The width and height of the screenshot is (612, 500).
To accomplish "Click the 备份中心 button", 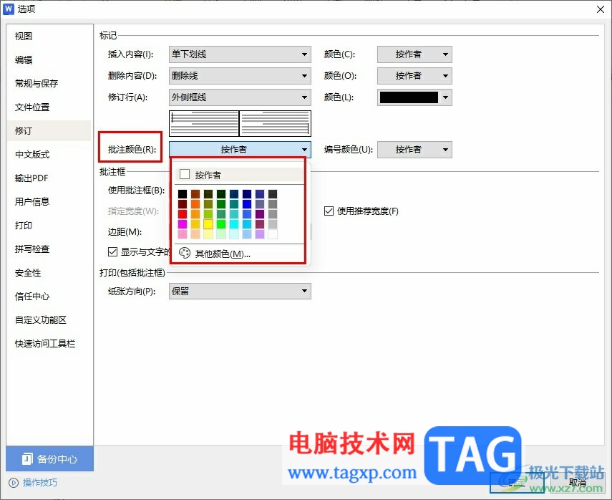I will (x=49, y=458).
